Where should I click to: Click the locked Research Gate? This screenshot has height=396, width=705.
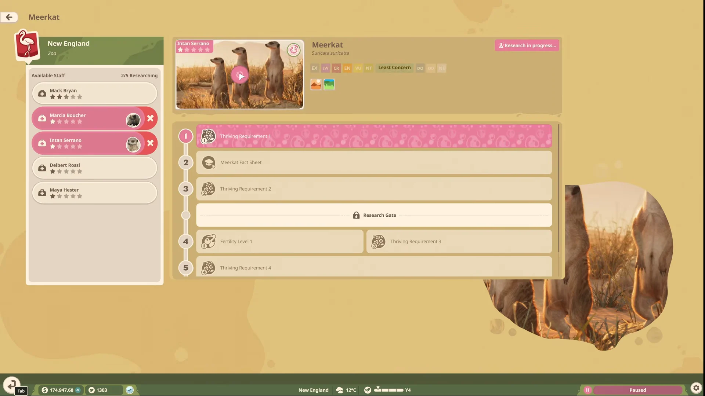click(374, 215)
